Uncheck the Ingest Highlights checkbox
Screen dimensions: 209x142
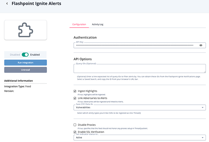[x=75, y=91]
